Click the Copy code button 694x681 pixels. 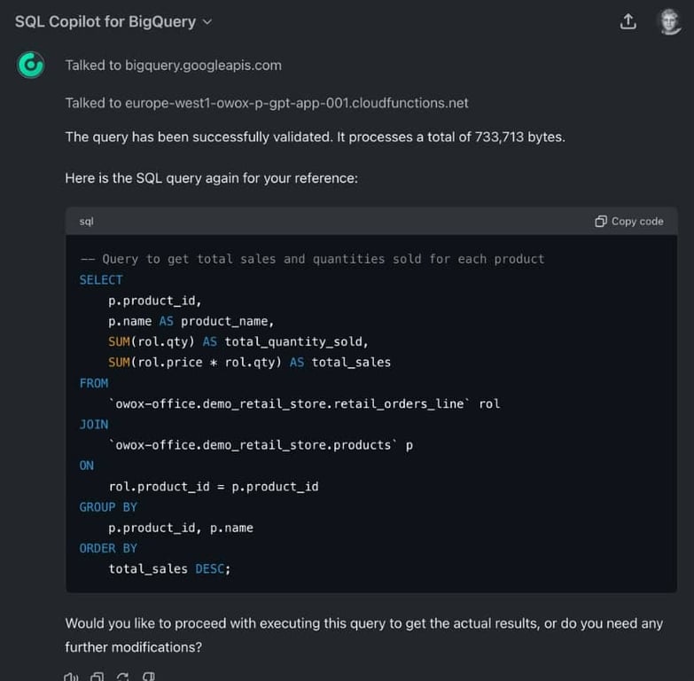[x=629, y=222]
